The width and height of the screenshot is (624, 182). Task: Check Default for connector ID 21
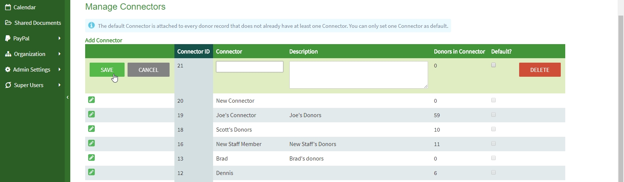click(493, 65)
